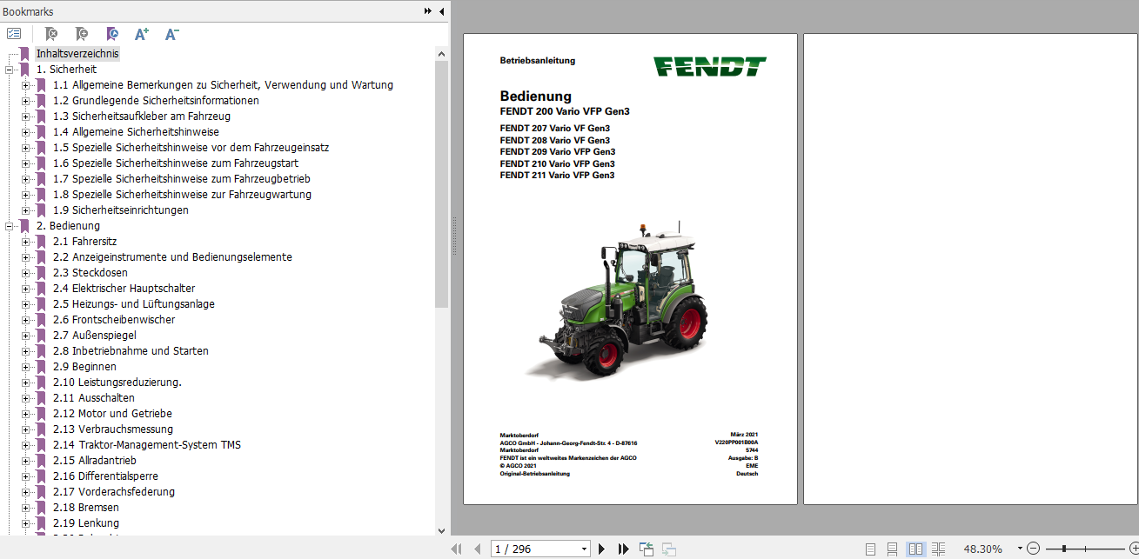Open the bookmark options menu icon
The height and width of the screenshot is (559, 1139).
click(14, 34)
